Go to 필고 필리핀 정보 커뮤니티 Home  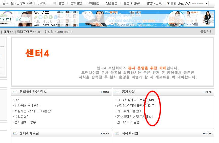25,3
